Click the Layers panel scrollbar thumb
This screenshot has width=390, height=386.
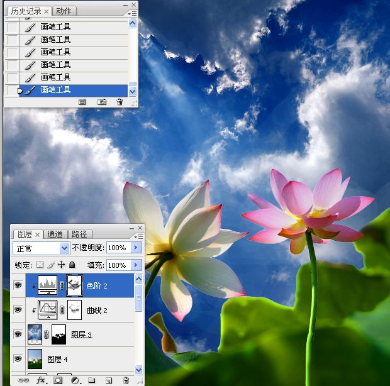pyautogui.click(x=138, y=297)
